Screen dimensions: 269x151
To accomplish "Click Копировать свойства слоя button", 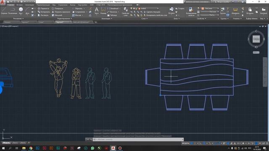I will tap(155, 15).
